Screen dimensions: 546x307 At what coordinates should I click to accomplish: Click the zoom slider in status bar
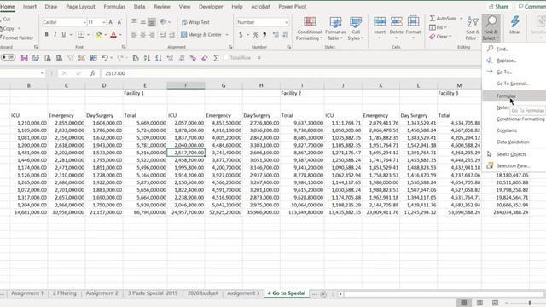(x=530, y=303)
